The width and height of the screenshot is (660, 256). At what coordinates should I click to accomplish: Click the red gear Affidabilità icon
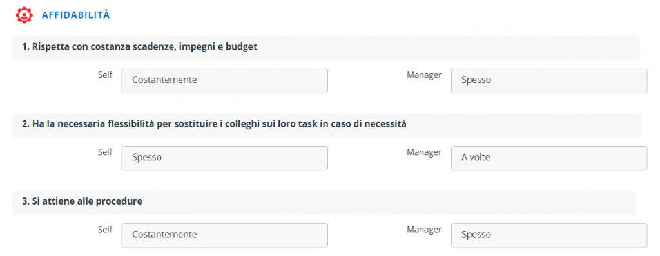coord(24,15)
